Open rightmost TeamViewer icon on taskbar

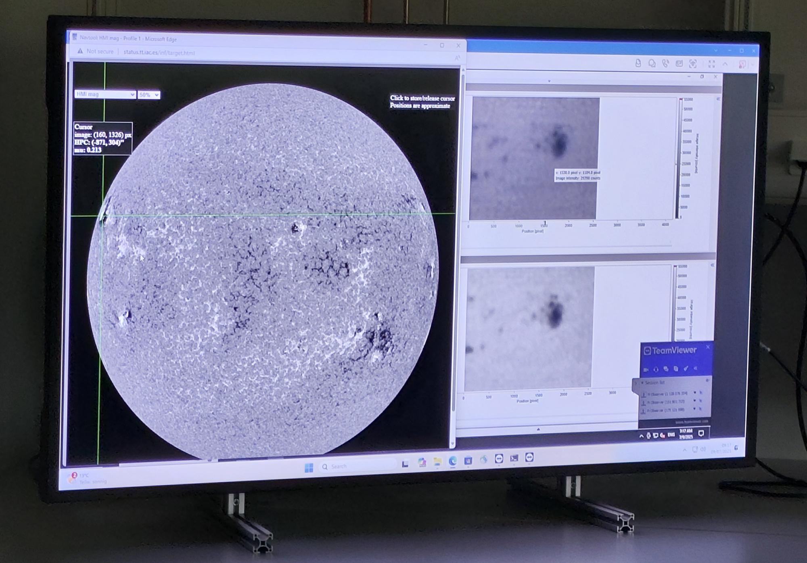[529, 457]
